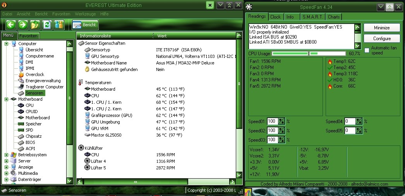Expand the Datenträger tree node
The height and width of the screenshot is (196, 405).
[x=6, y=179]
